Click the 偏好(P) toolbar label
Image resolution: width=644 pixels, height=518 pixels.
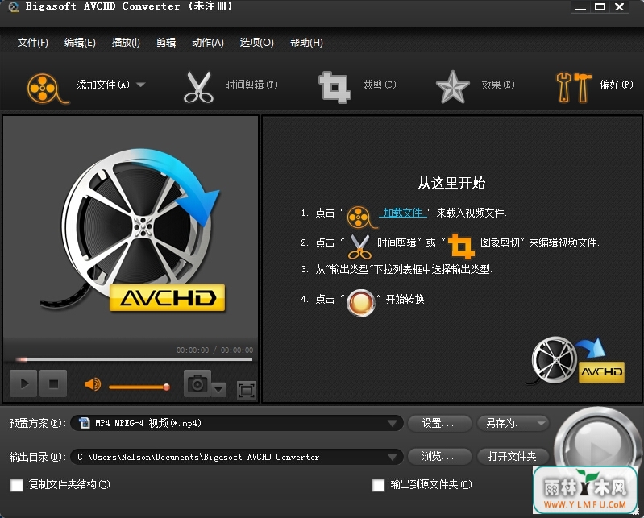point(617,85)
